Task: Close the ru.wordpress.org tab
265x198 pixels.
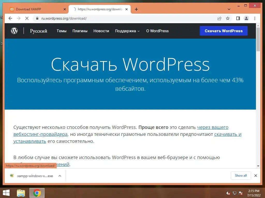Action: (x=126, y=9)
